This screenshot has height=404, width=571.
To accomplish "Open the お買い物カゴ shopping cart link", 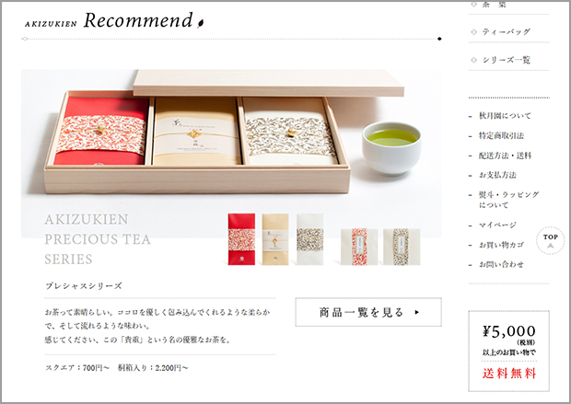I will tap(501, 245).
